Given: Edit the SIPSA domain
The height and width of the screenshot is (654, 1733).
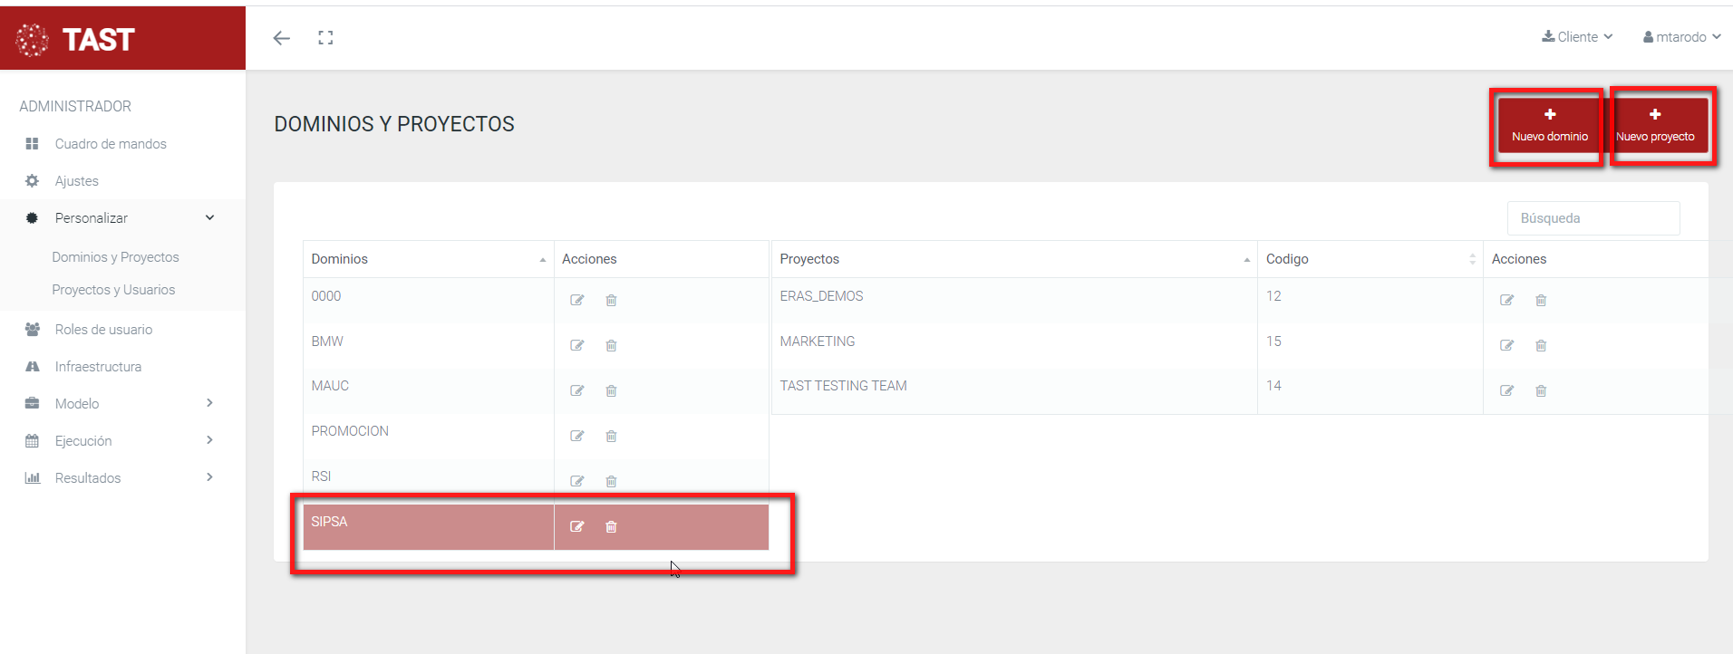Looking at the screenshot, I should tap(576, 526).
